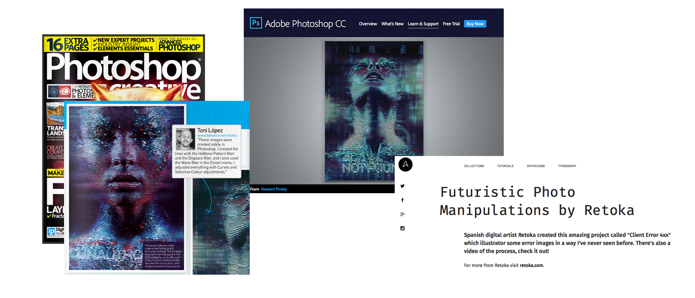The width and height of the screenshot is (695, 298).
Task: Click the Instagram icon on blog sidebar
Action: (403, 228)
